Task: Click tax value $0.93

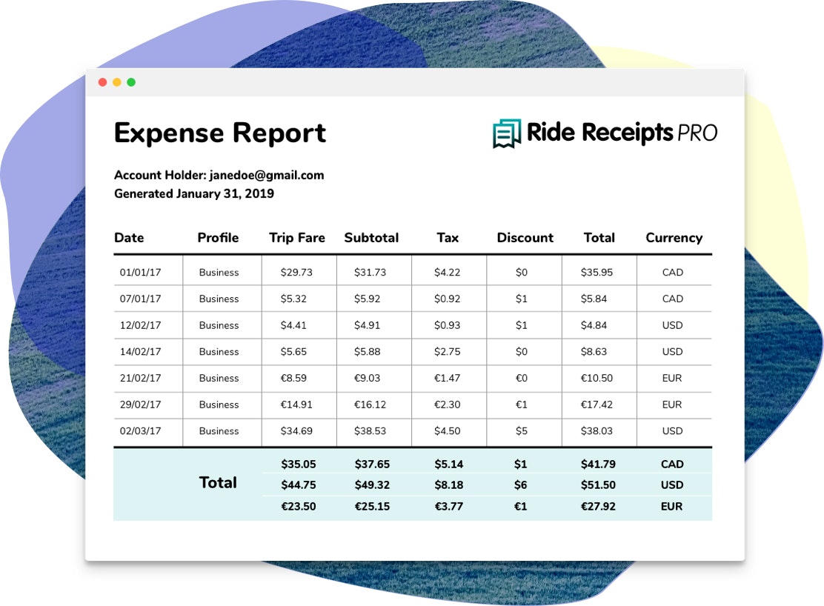Action: pos(448,325)
